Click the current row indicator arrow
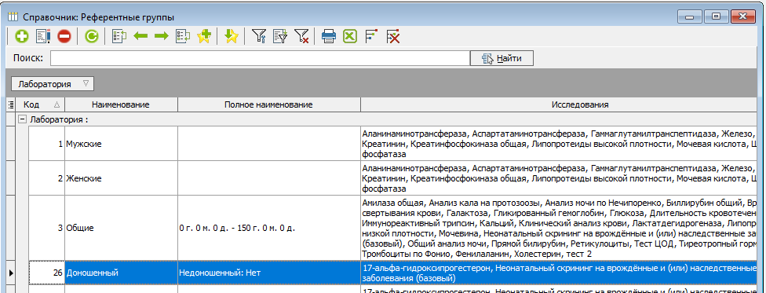This screenshot has width=766, height=293. pyautogui.click(x=11, y=273)
